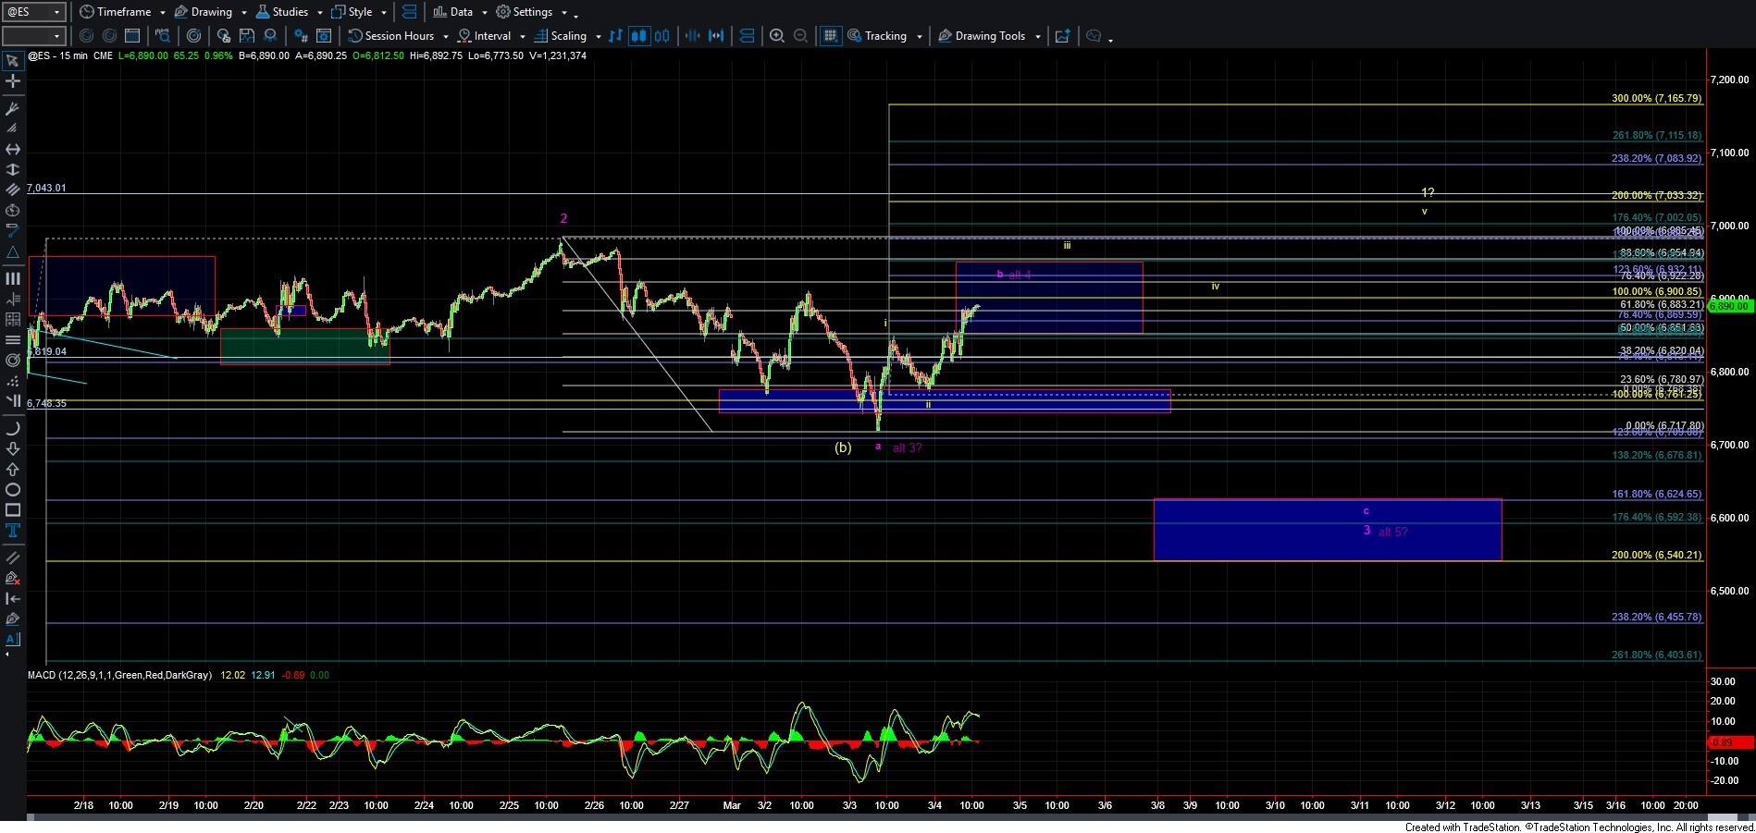1756x833 pixels.
Task: Click the Tracking button
Action: click(x=884, y=36)
